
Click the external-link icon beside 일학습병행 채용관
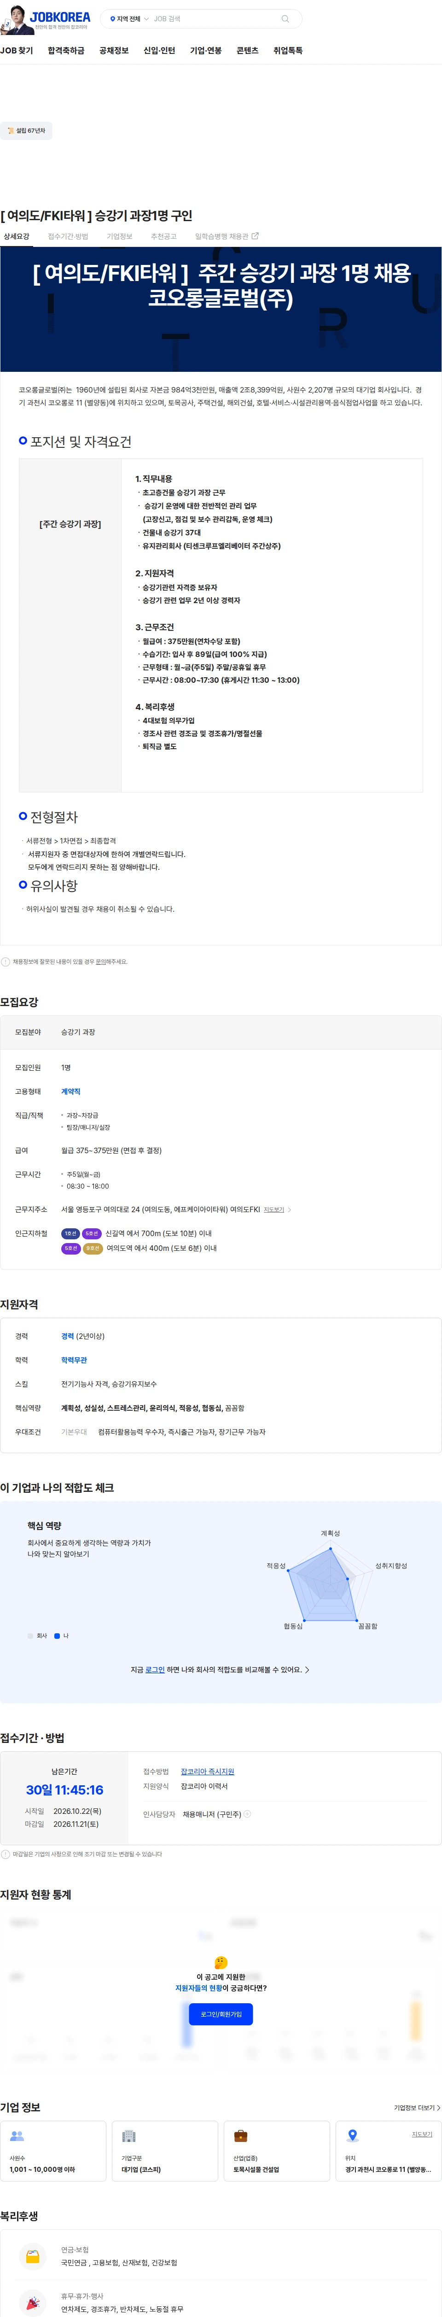click(255, 235)
